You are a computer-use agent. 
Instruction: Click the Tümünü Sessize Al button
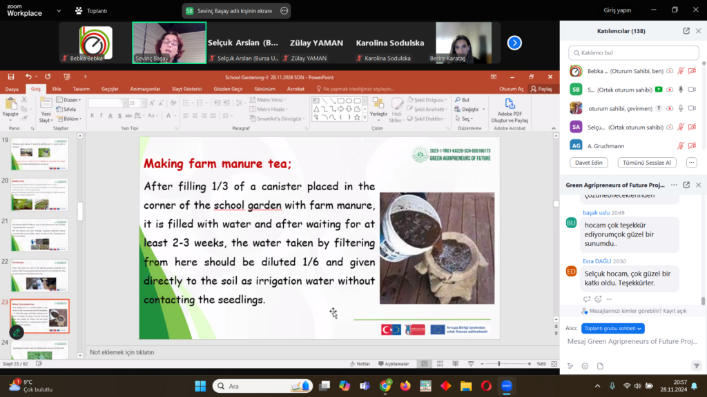(x=649, y=163)
